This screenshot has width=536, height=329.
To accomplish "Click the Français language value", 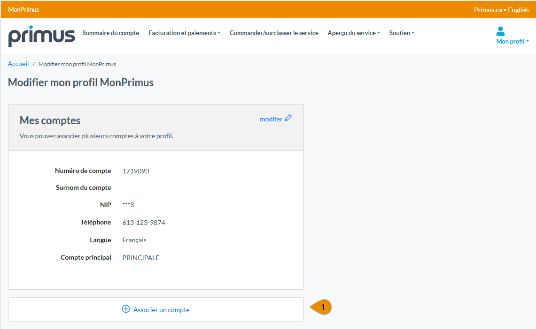I will 134,240.
